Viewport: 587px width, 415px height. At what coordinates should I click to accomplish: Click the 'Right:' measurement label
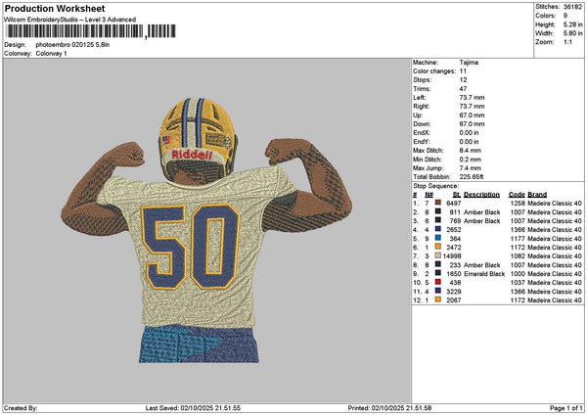421,107
